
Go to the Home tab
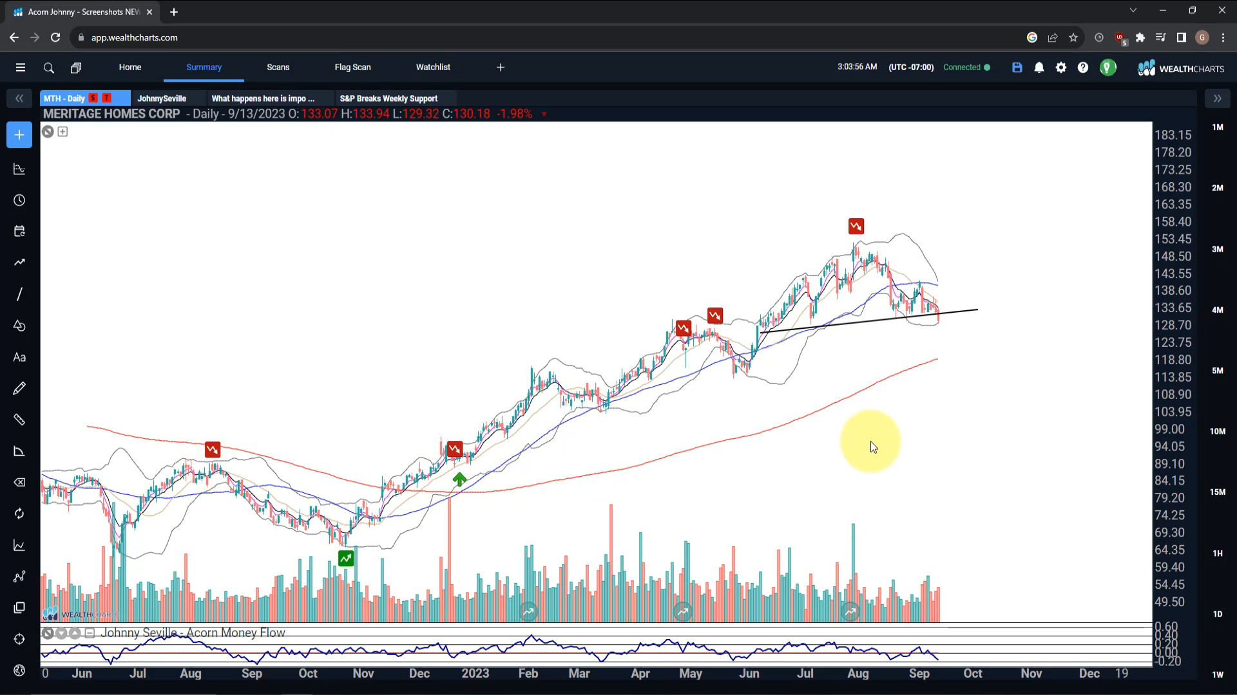coord(130,68)
